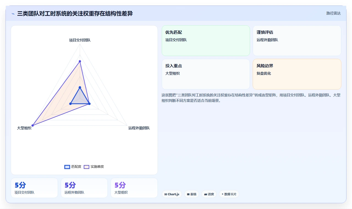Click the 大型组织 radar axis label
The height and width of the screenshot is (209, 352).
tap(24, 128)
